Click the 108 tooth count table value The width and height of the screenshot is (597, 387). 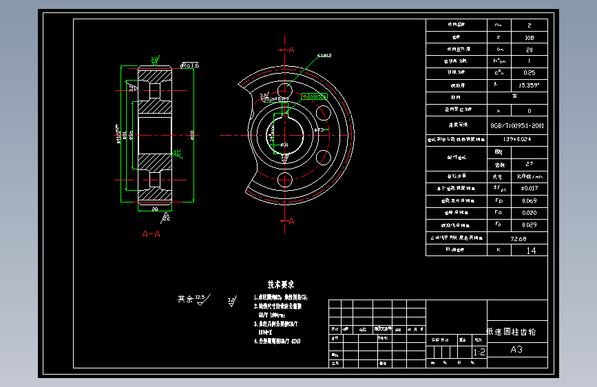tap(530, 37)
